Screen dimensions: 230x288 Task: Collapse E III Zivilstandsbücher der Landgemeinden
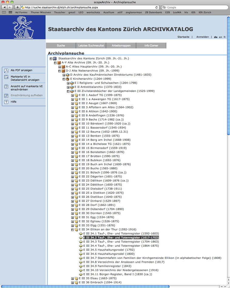(x=68, y=91)
